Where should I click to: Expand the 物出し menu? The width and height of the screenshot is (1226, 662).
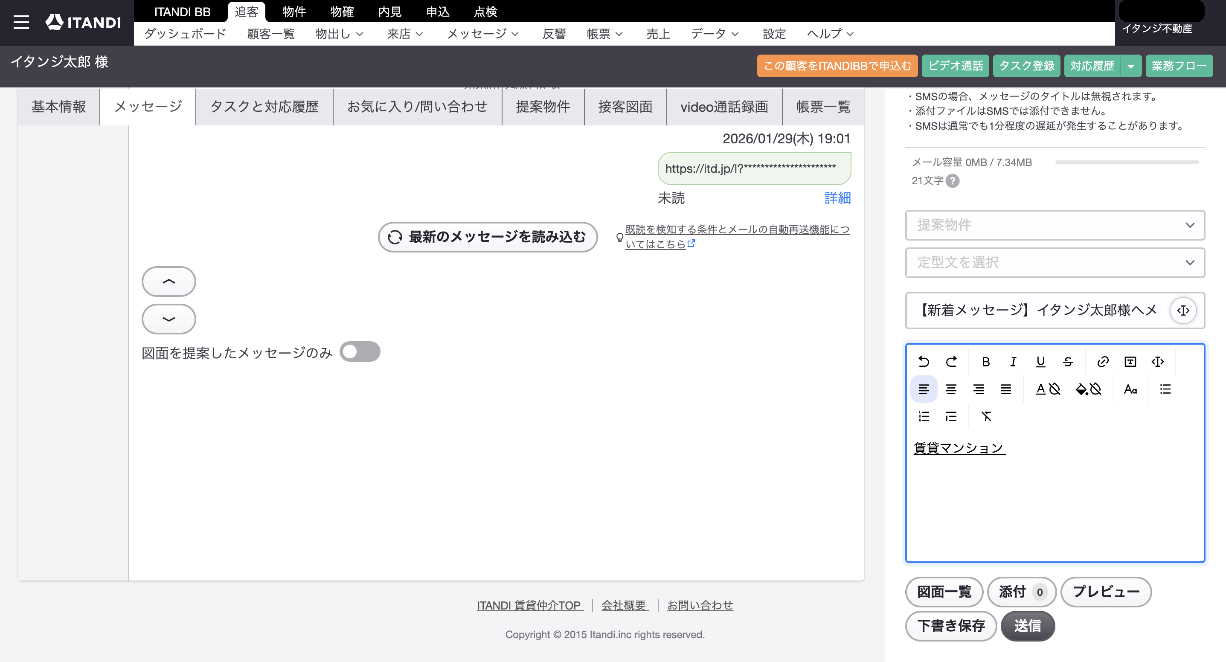coord(339,34)
